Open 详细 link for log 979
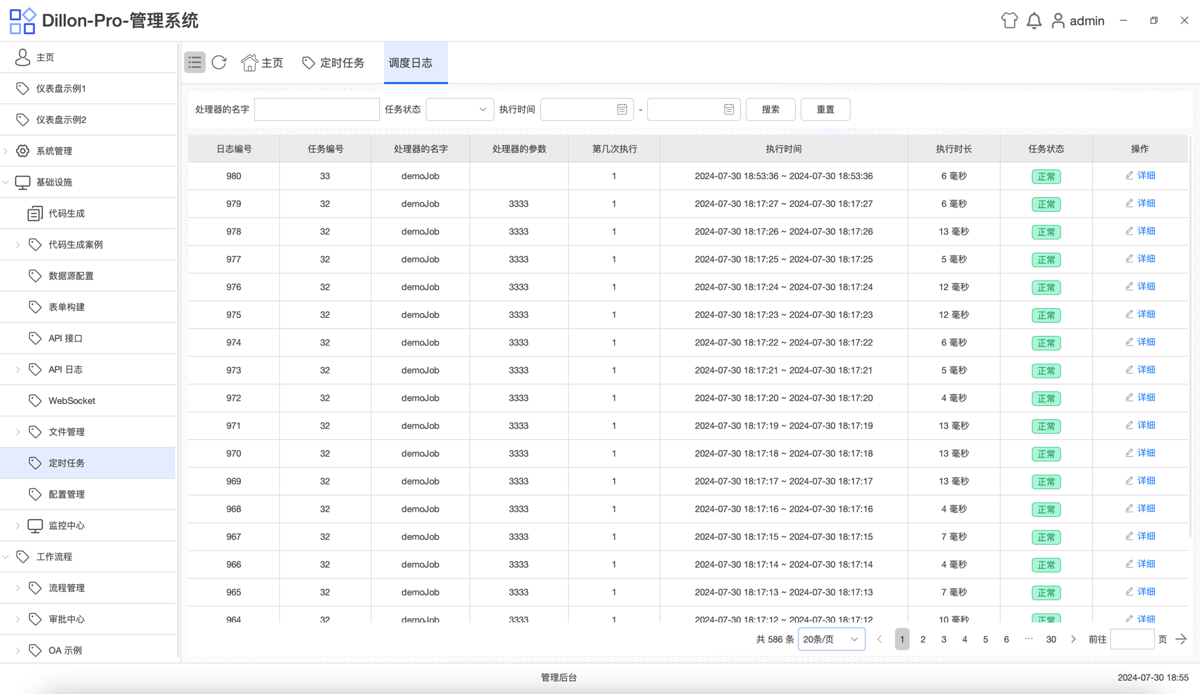 coord(1147,203)
